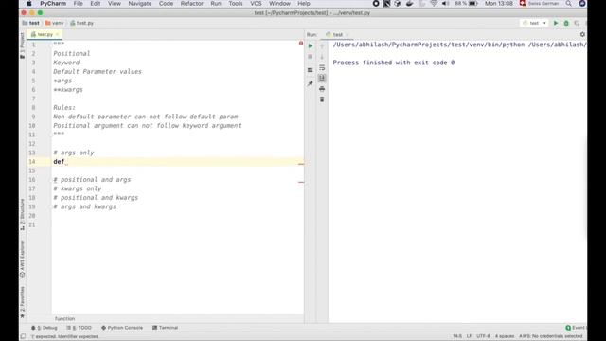Image resolution: width=606 pixels, height=341 pixels.
Task: Click the '4 spaces' indent setting
Action: point(505,336)
